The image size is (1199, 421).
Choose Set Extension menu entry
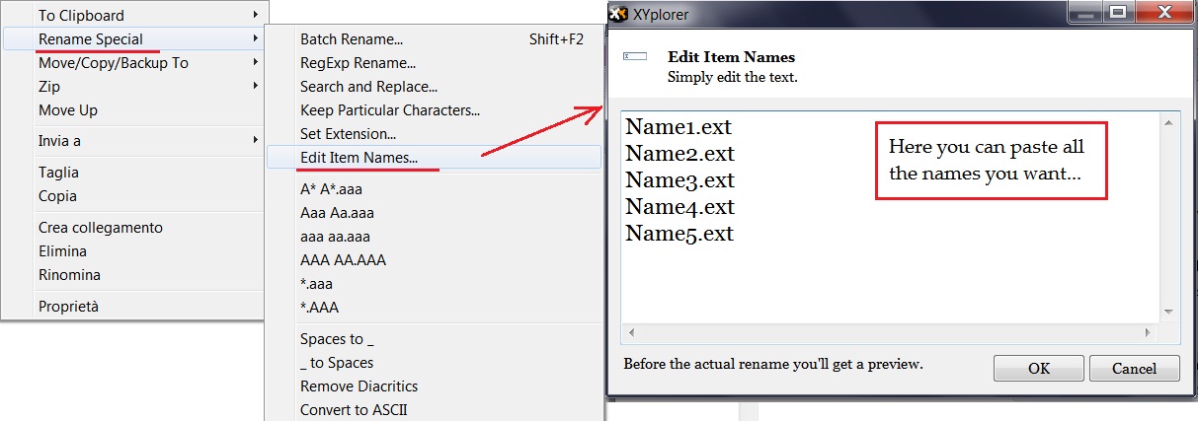pyautogui.click(x=348, y=133)
